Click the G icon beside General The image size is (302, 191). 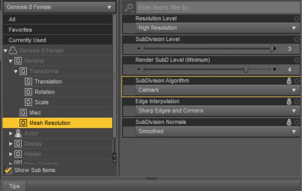click(18, 61)
